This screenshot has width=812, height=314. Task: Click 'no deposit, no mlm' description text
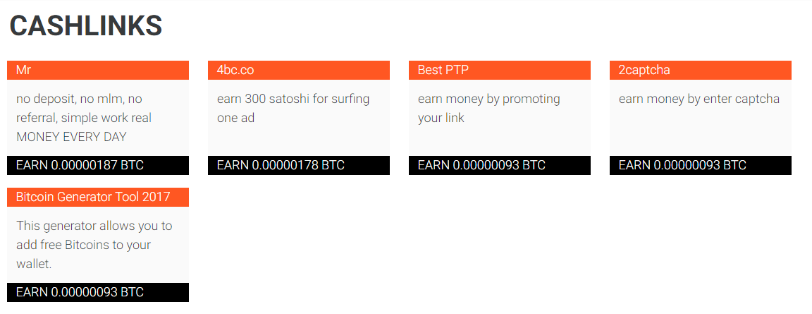tap(79, 99)
